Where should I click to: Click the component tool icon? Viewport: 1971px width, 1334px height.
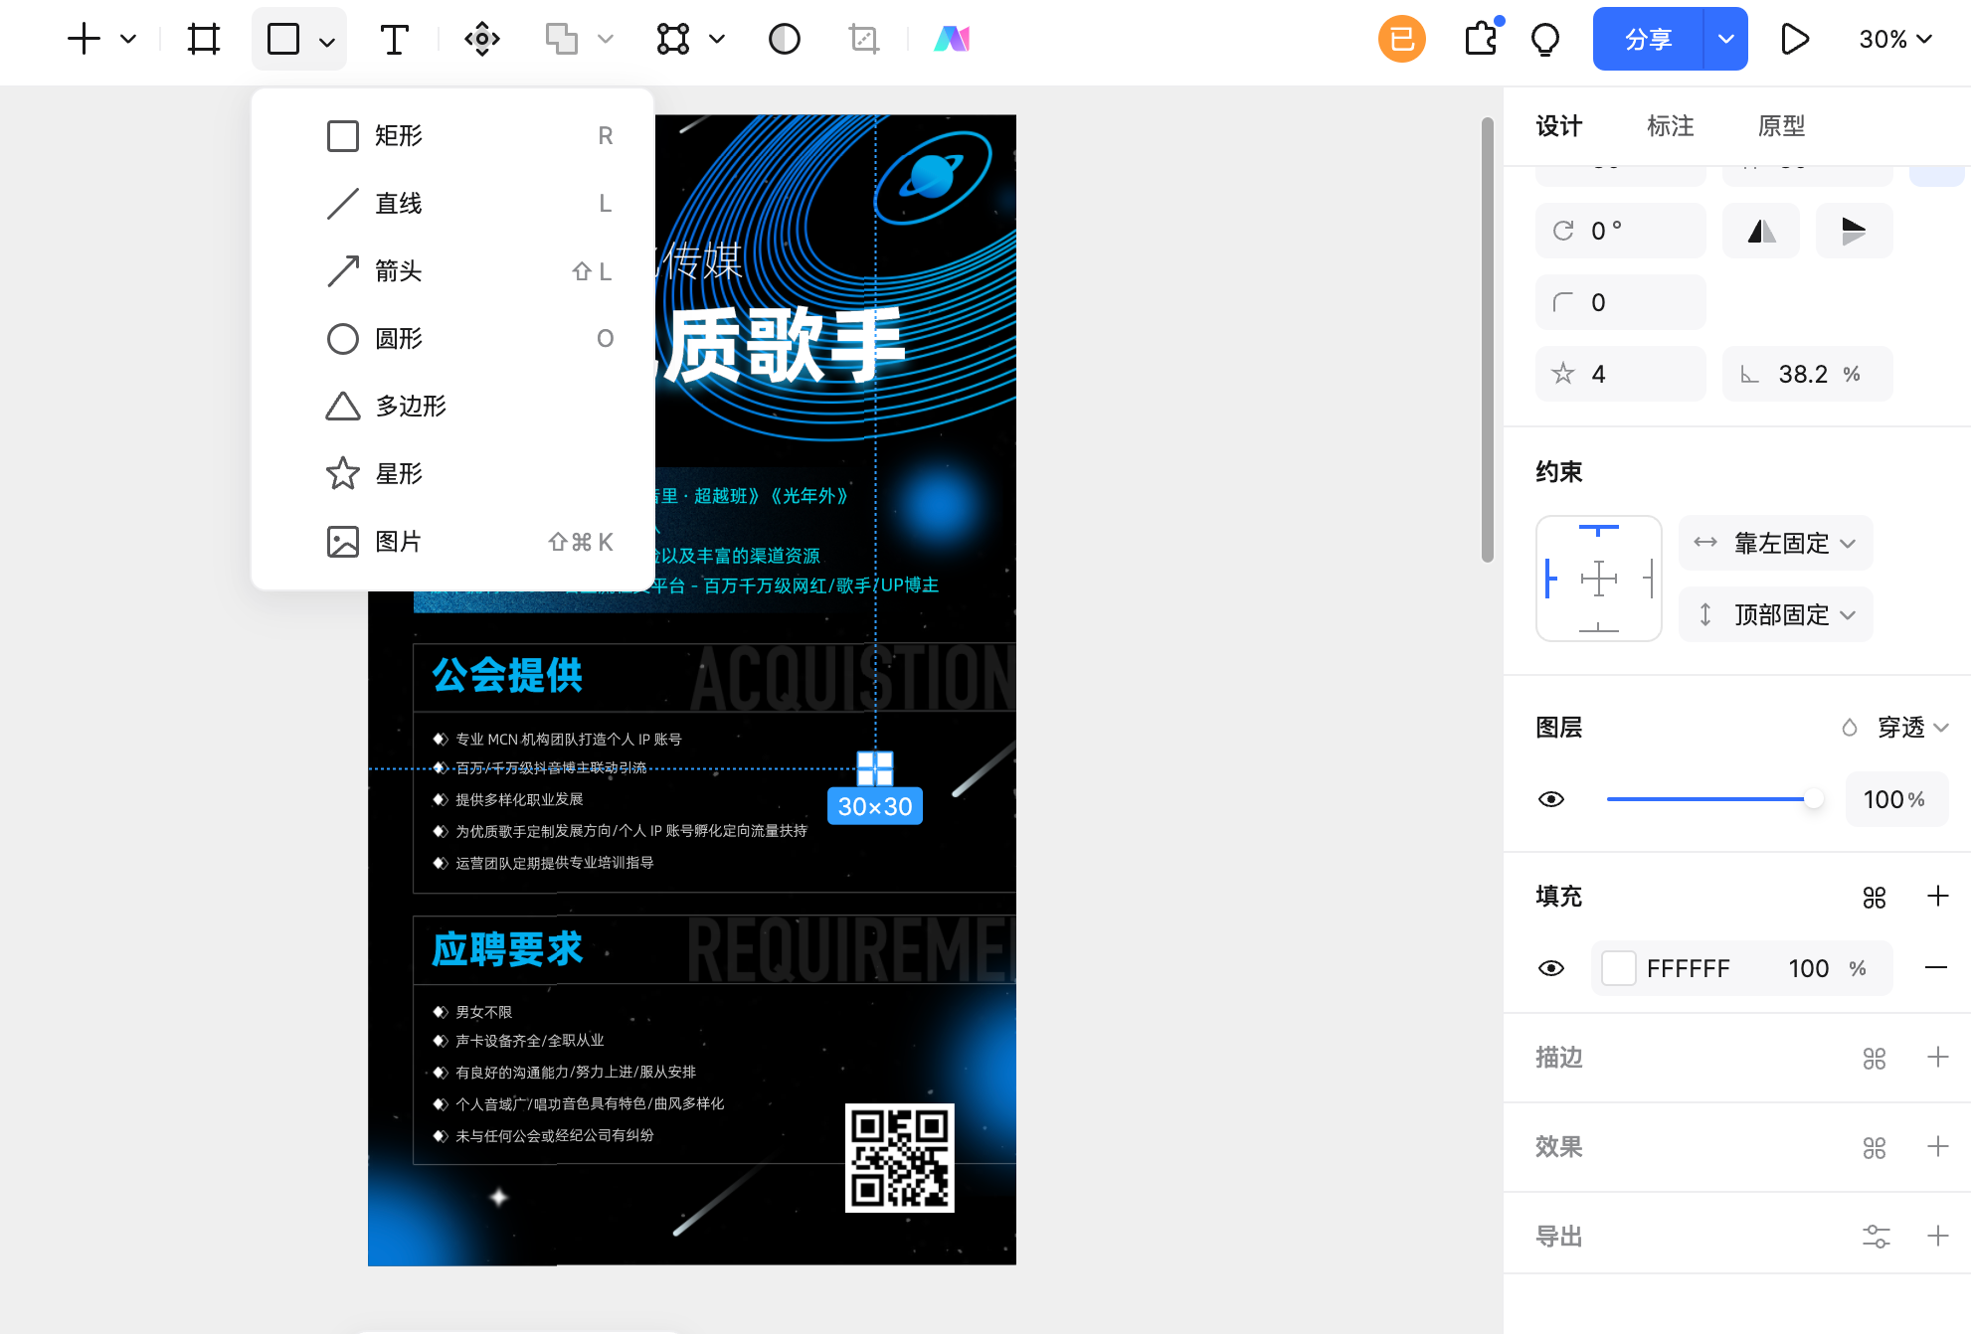coord(482,39)
